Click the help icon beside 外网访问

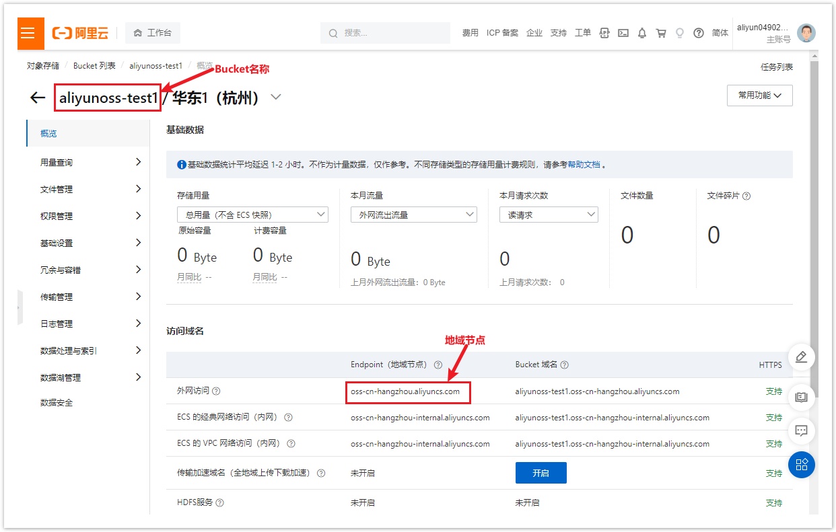click(x=217, y=391)
